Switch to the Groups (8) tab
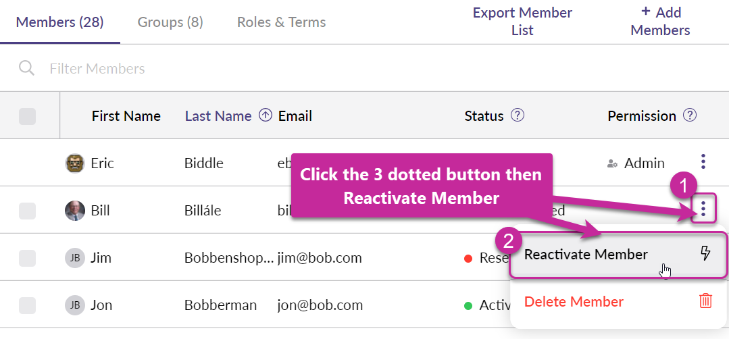Viewport: 729px width, 339px height. (x=170, y=22)
